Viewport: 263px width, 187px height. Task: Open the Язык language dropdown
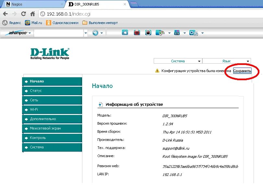coord(227,61)
